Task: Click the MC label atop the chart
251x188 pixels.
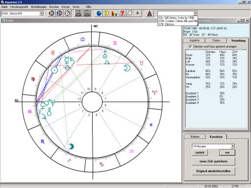Action: tap(96, 26)
